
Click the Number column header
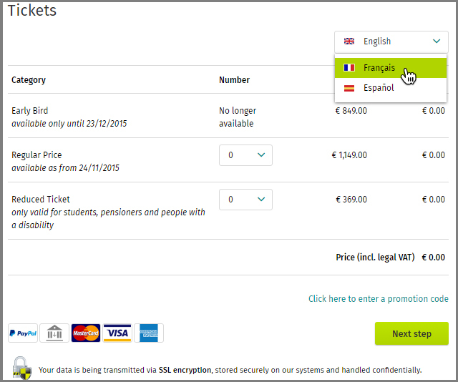click(234, 80)
